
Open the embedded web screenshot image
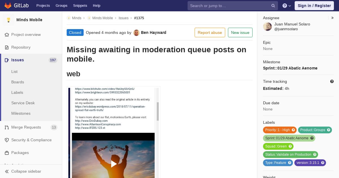pyautogui.click(x=114, y=132)
